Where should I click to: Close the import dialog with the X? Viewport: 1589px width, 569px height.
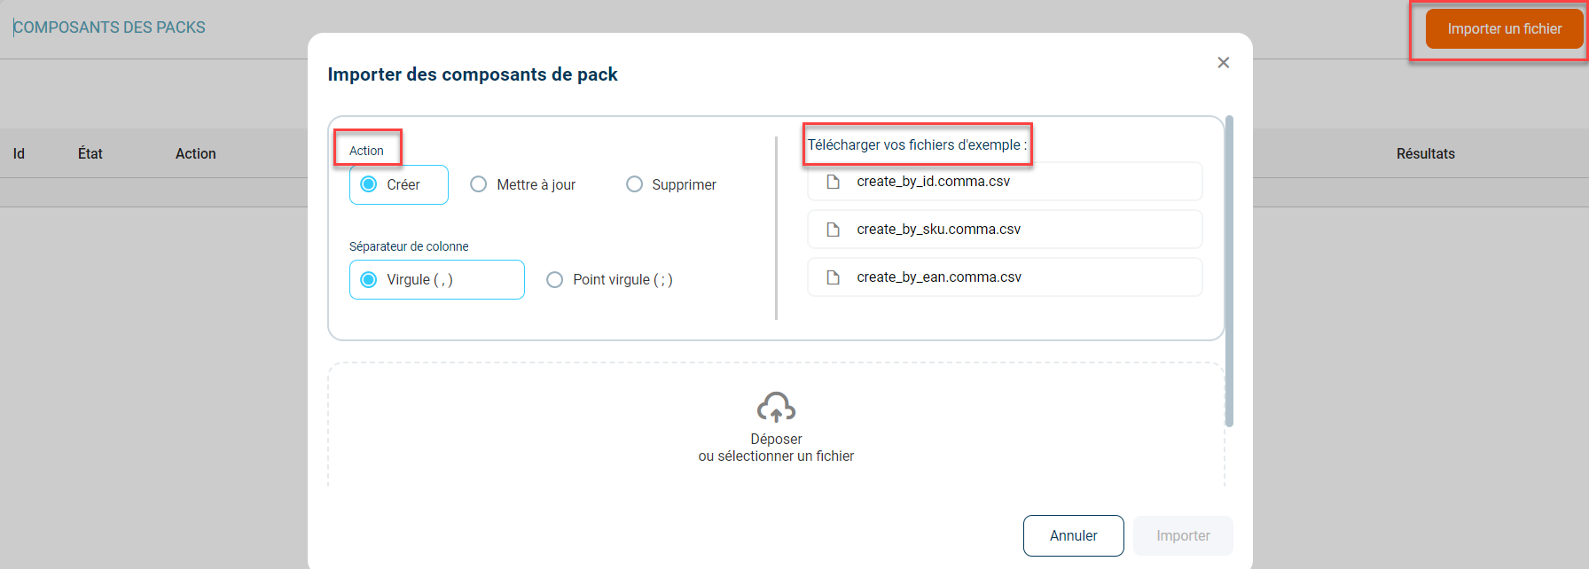coord(1224,63)
